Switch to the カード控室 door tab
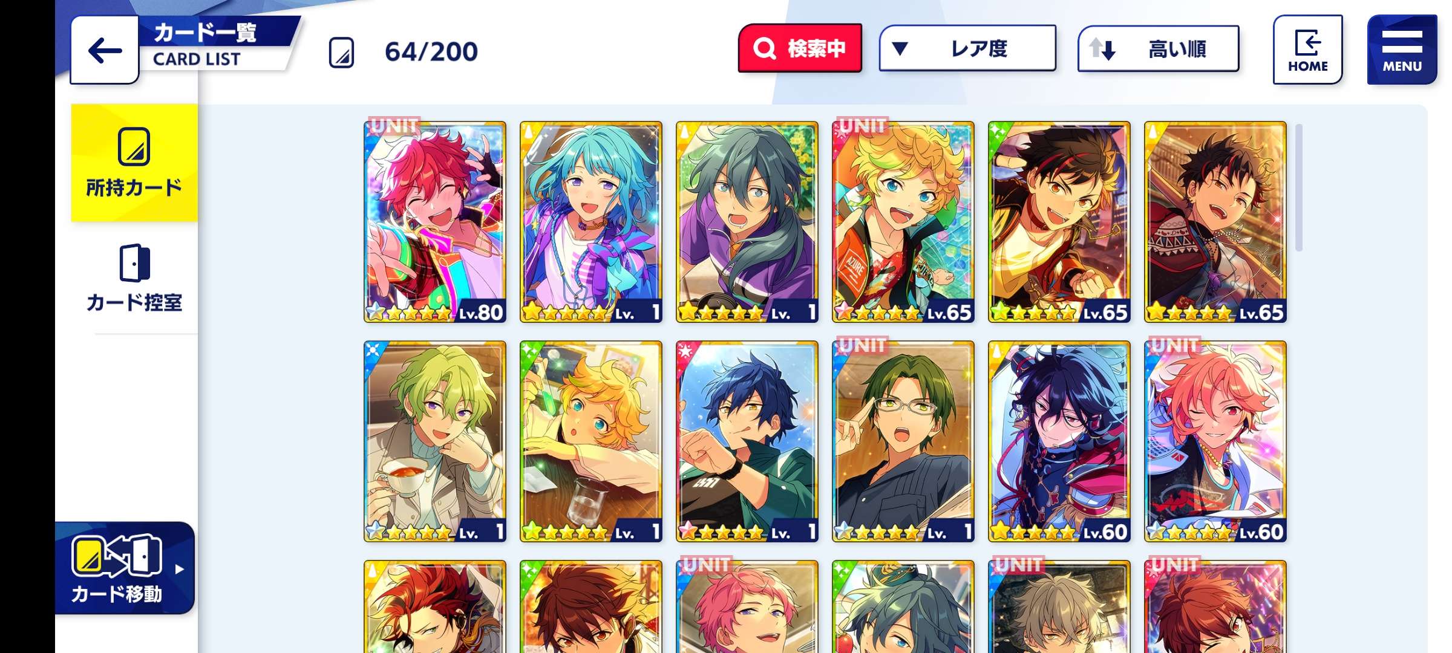This screenshot has width=1452, height=653. (x=134, y=278)
